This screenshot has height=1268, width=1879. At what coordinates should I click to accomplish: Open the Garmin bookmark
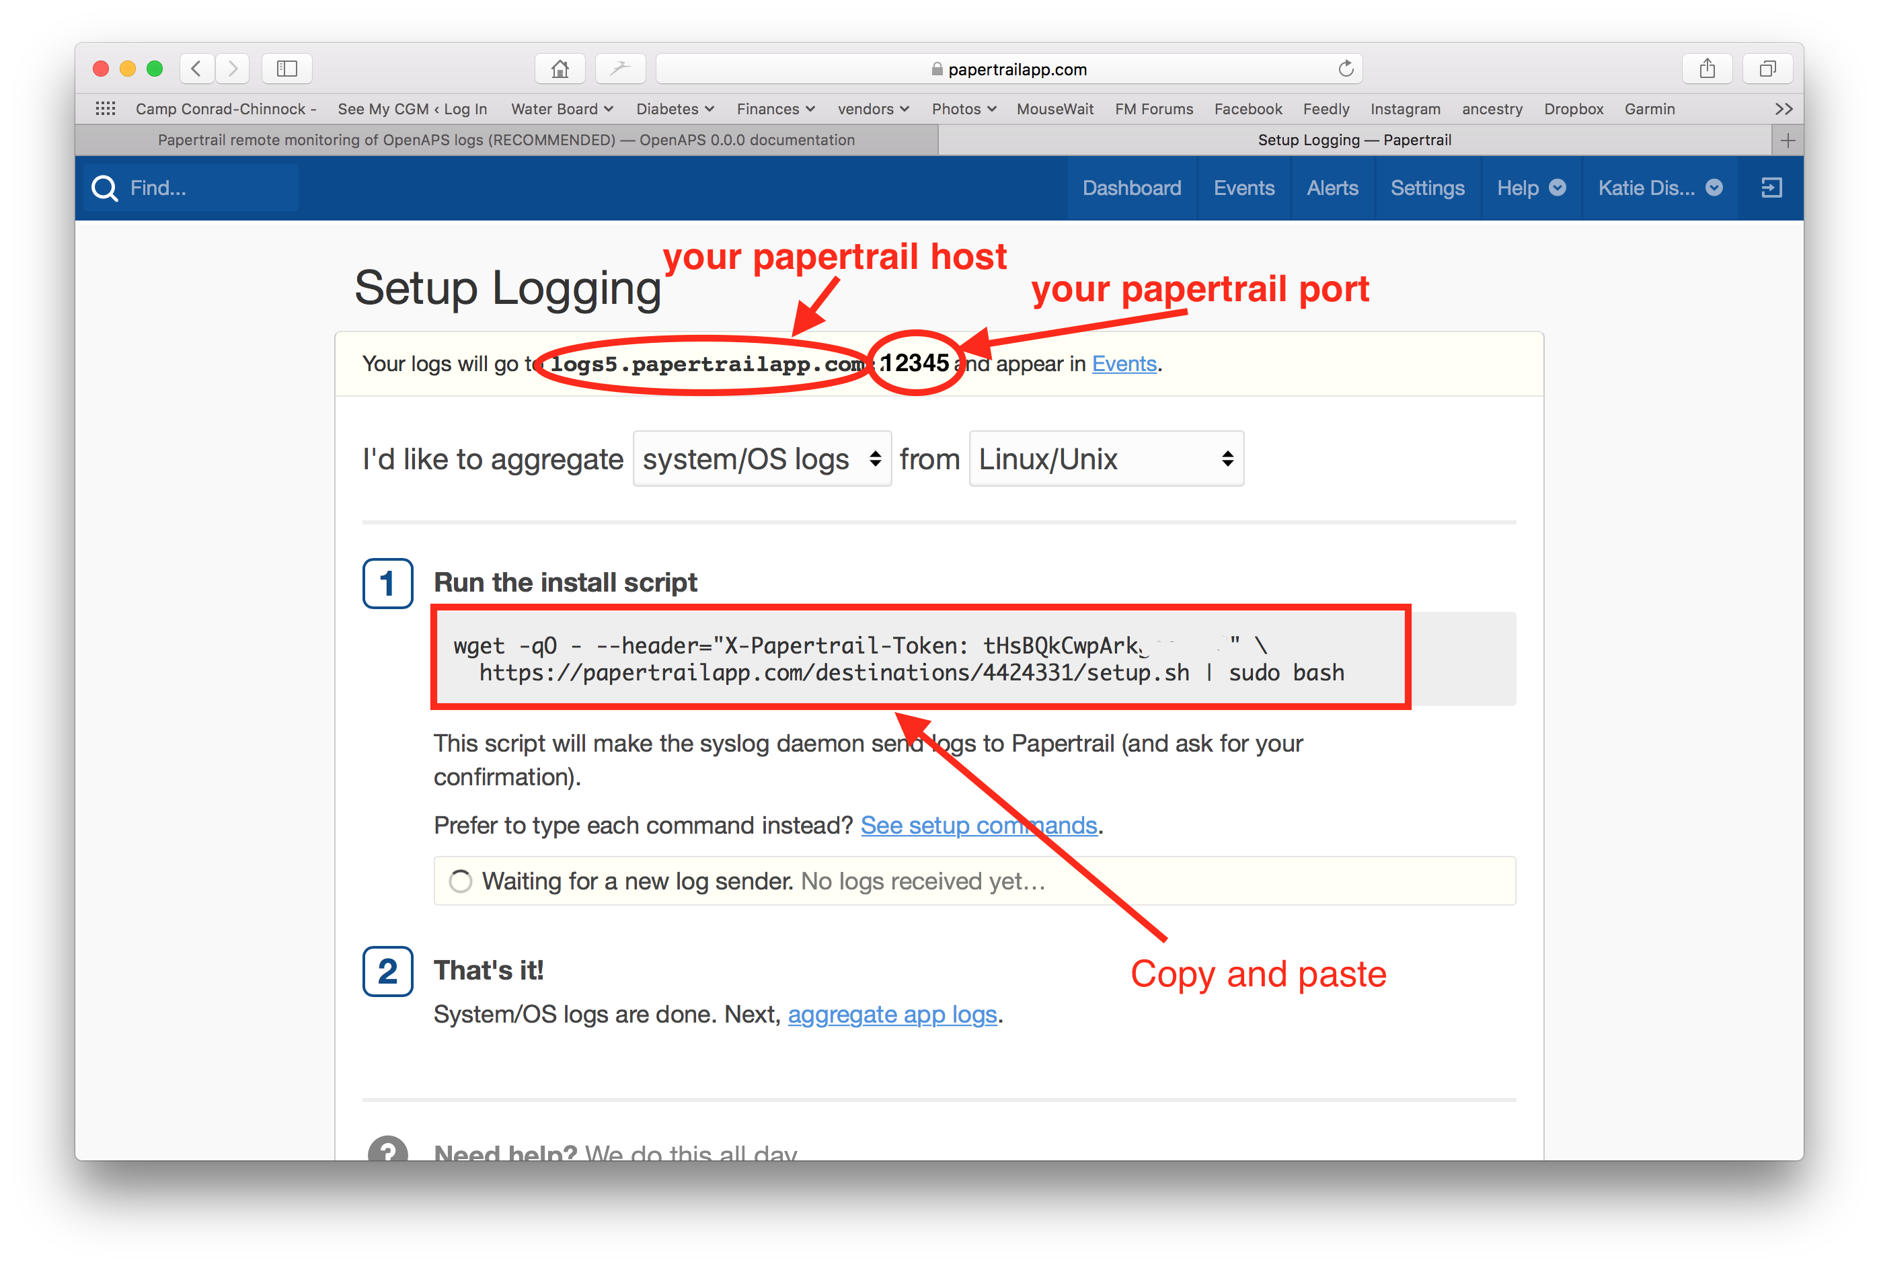(x=1650, y=108)
